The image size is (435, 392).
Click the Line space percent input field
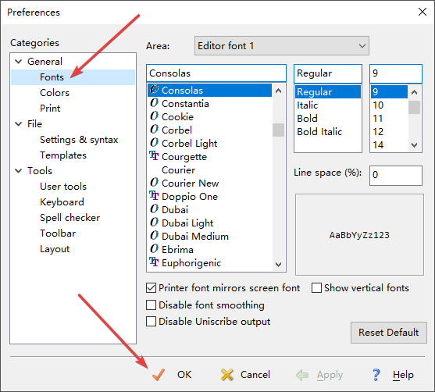(396, 176)
